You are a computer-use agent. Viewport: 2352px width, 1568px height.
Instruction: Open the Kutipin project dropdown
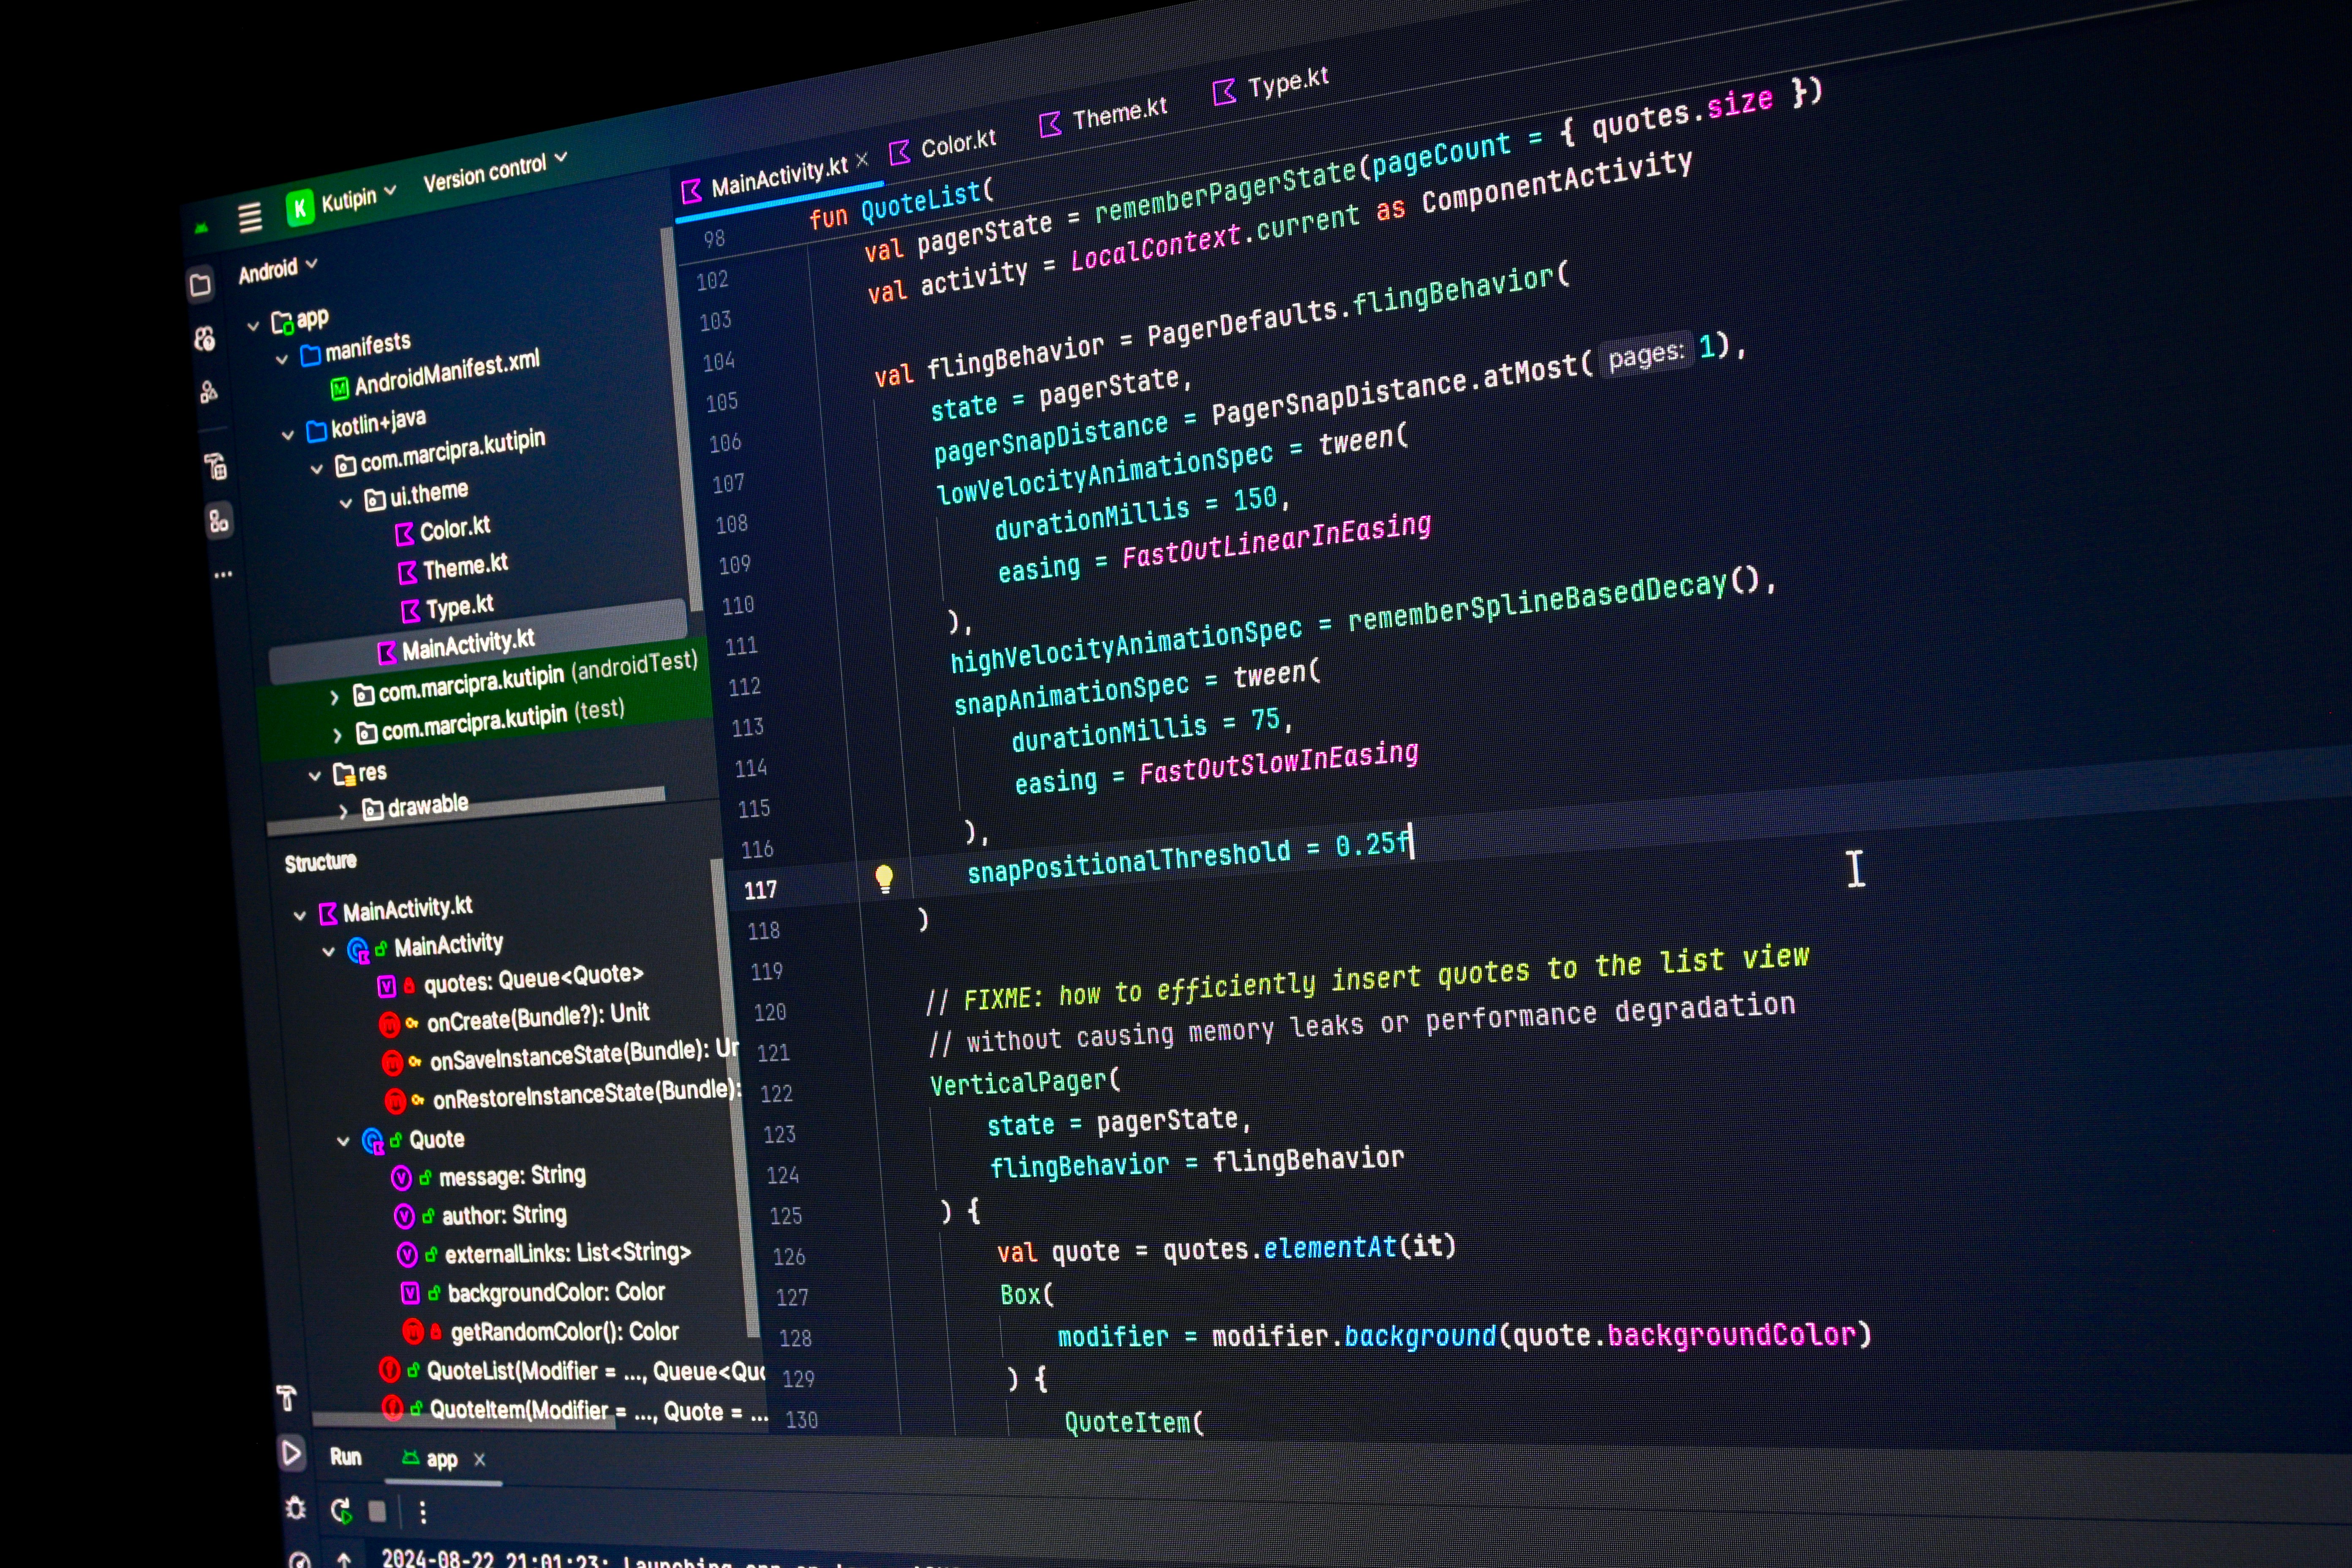pos(359,198)
